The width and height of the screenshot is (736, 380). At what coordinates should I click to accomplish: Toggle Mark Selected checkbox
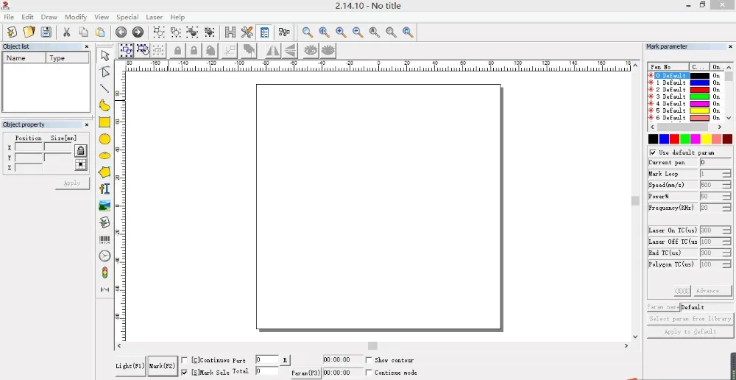coord(185,373)
